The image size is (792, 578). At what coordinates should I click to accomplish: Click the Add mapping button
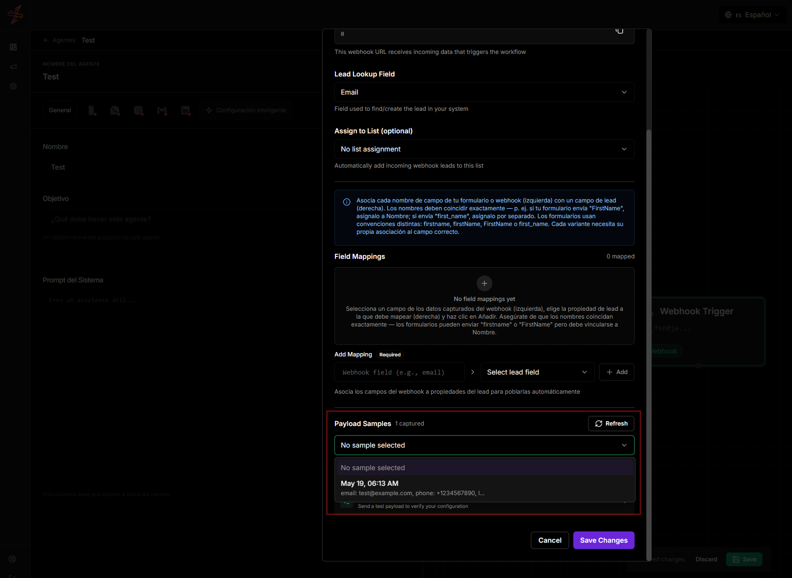coord(617,372)
